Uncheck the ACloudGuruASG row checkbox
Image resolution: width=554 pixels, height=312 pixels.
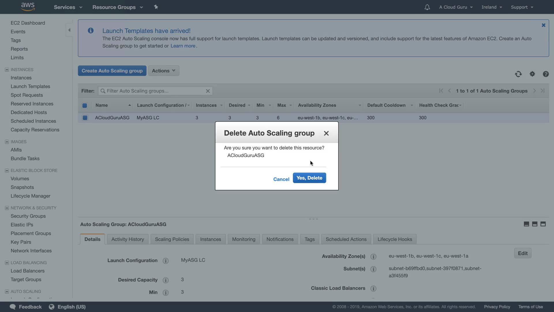point(85,118)
